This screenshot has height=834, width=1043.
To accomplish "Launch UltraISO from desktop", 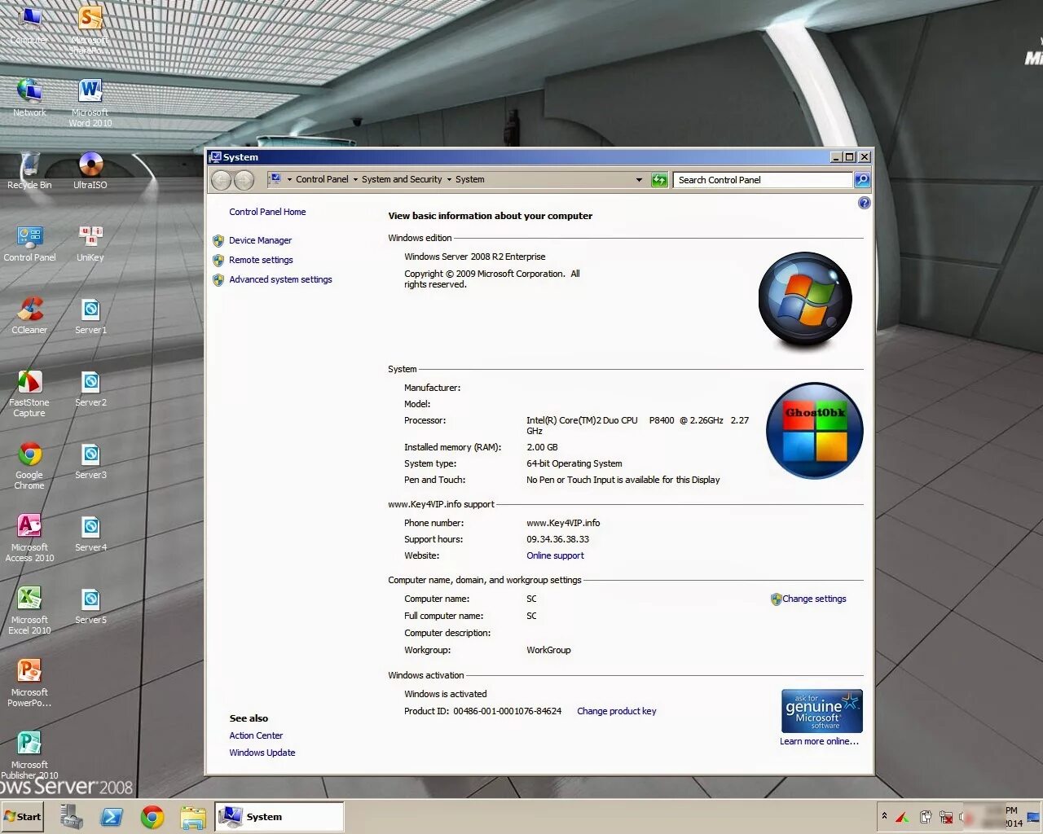I will 90,169.
